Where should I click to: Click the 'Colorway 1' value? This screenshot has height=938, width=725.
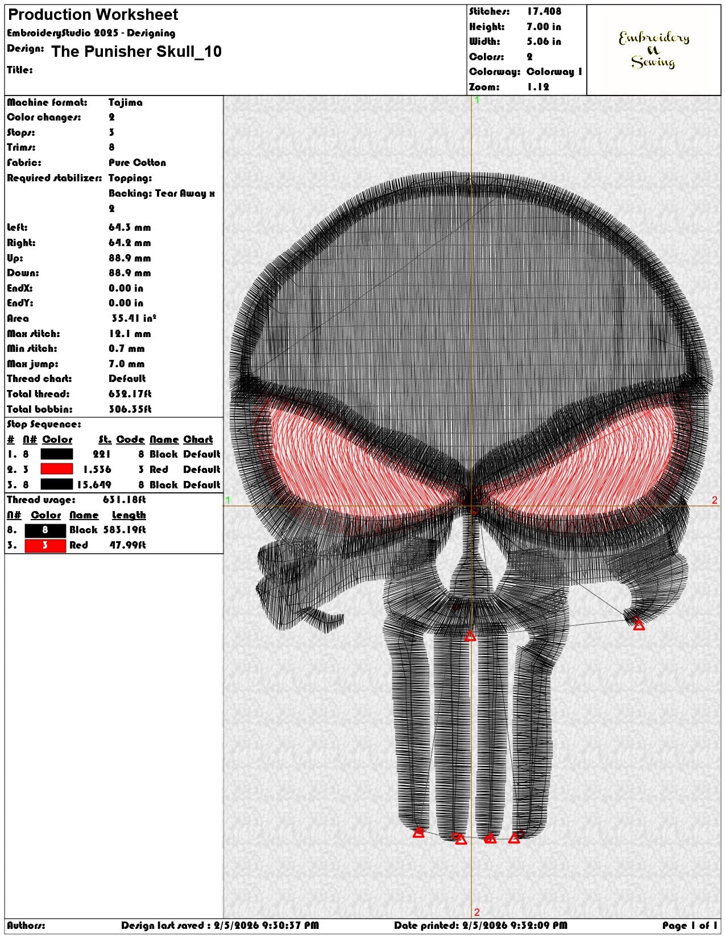[554, 72]
